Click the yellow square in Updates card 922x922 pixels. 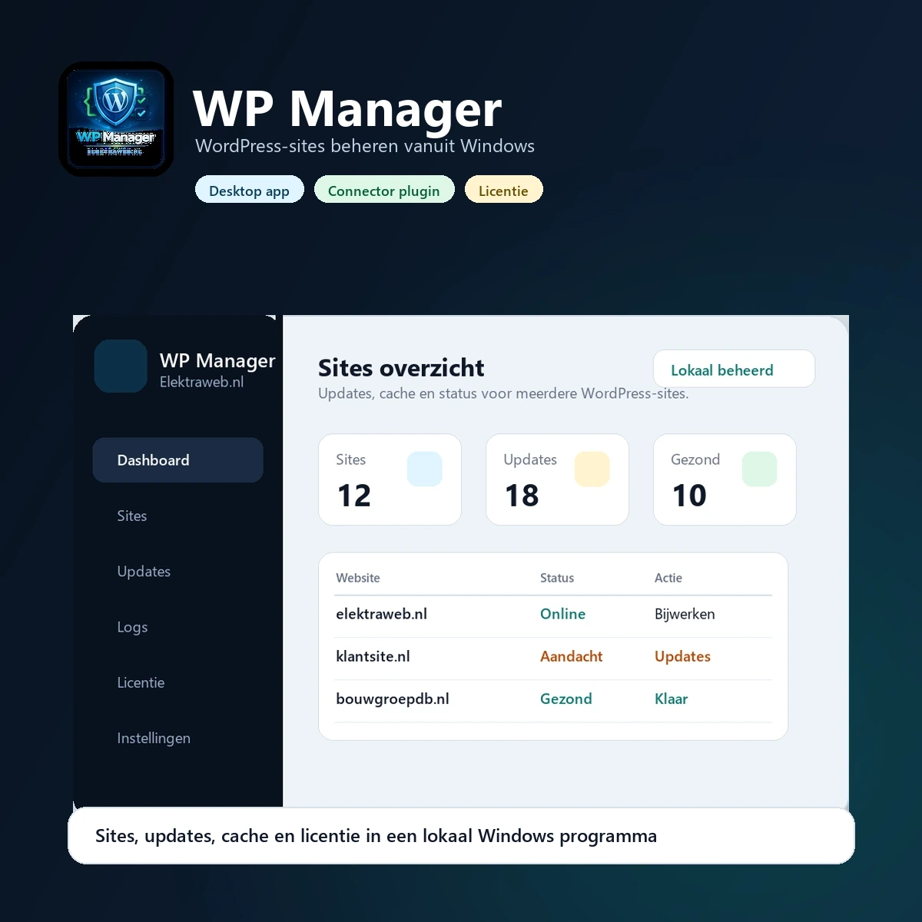(592, 469)
